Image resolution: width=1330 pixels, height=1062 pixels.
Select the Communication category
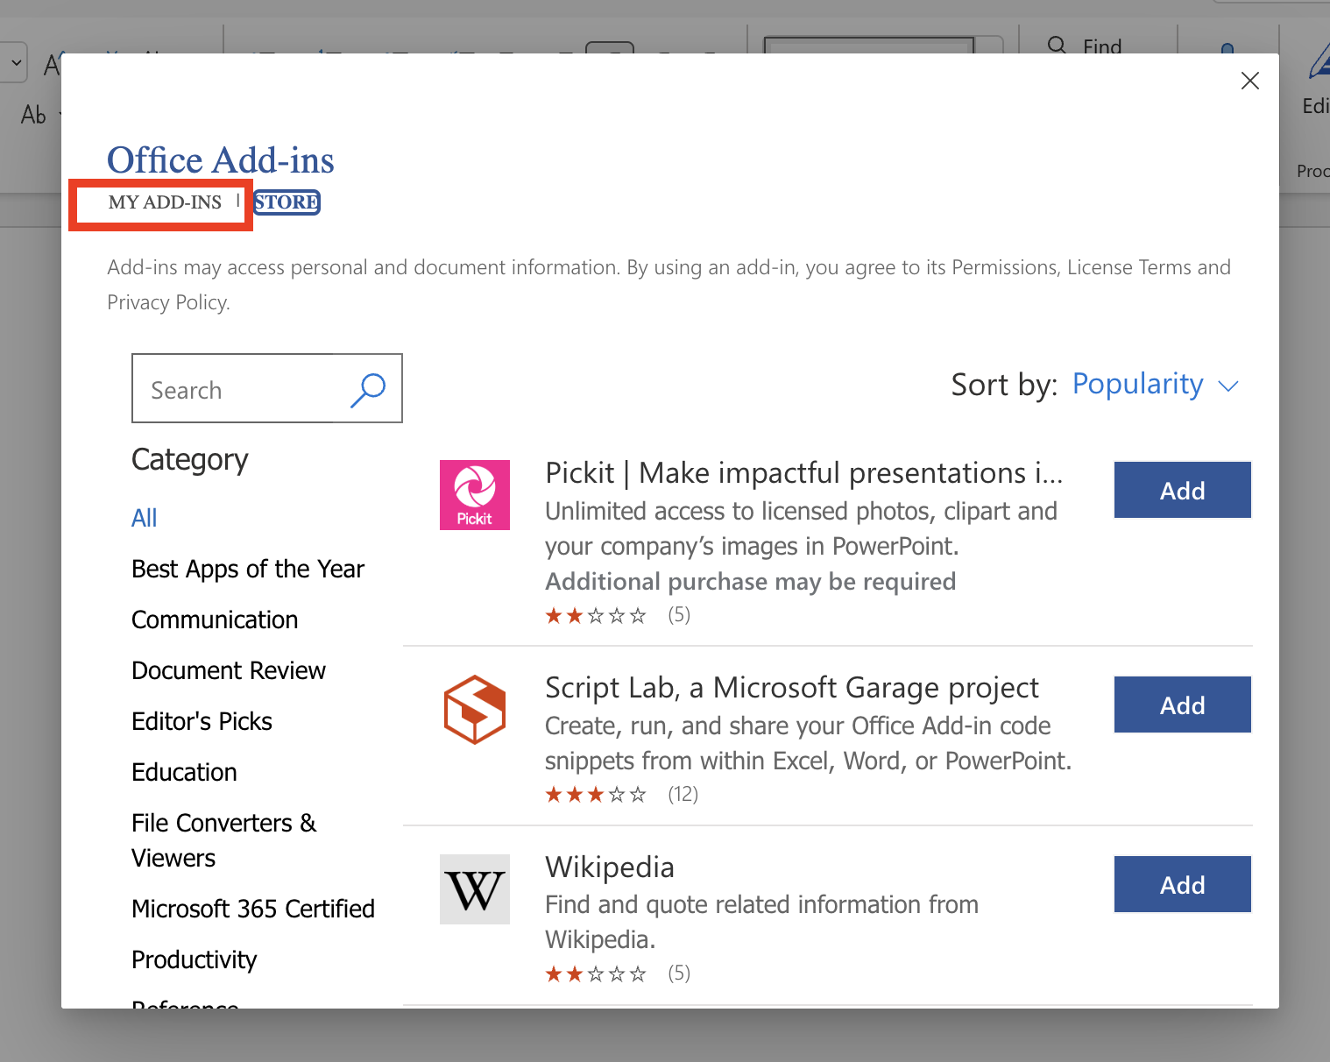215,619
